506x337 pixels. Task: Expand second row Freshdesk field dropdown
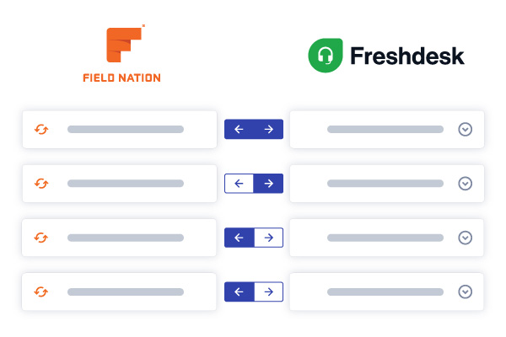(x=465, y=183)
